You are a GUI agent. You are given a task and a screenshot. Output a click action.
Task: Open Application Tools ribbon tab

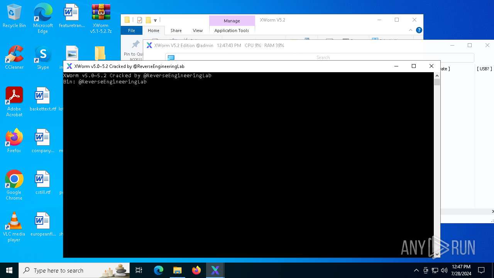point(232,31)
